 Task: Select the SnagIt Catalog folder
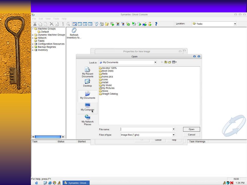pos(109,94)
